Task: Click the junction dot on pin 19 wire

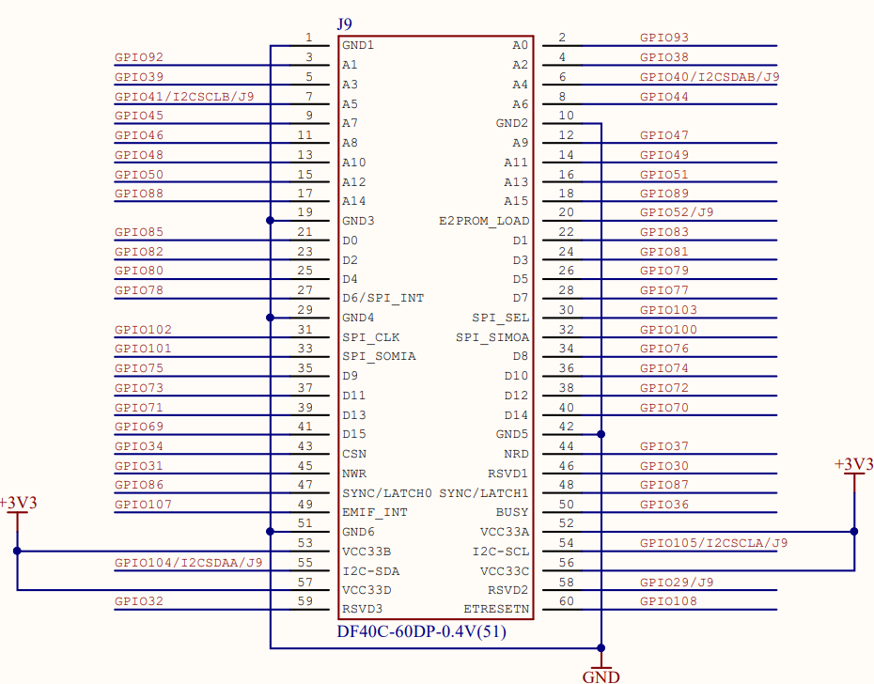Action: pyautogui.click(x=271, y=222)
